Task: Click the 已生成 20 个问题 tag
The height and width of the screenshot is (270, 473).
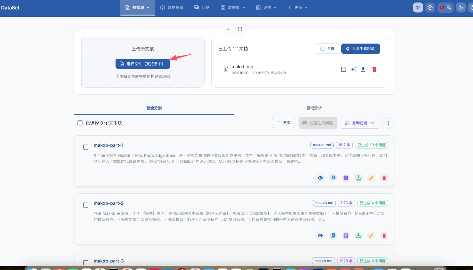Action: (372, 145)
